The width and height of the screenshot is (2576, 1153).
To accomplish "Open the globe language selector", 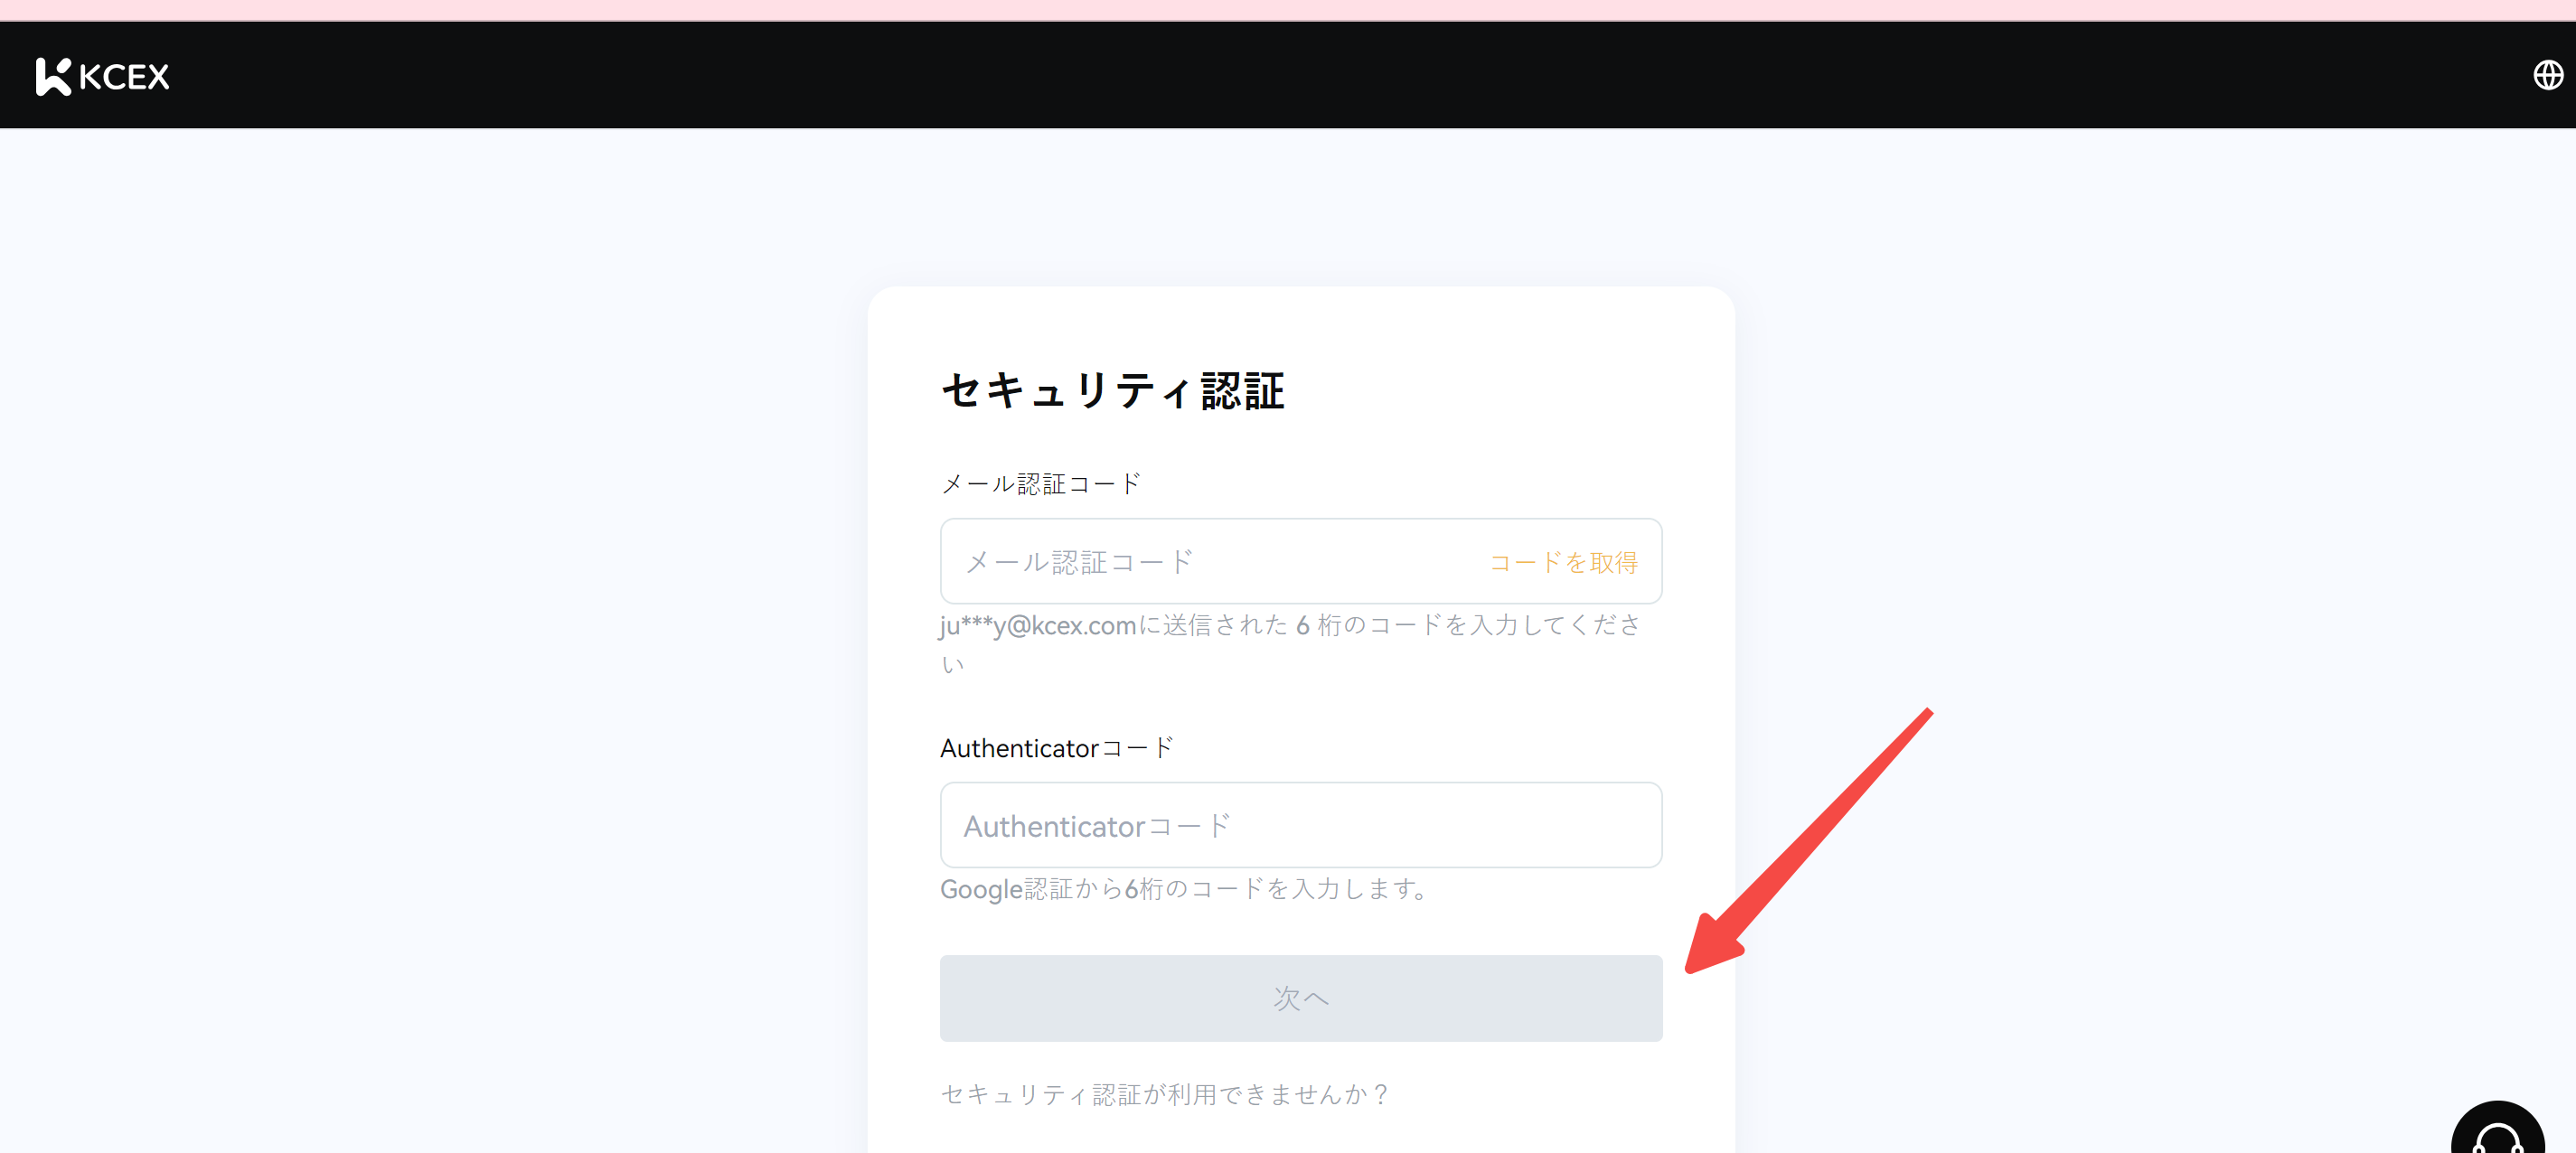I will pyautogui.click(x=2547, y=75).
